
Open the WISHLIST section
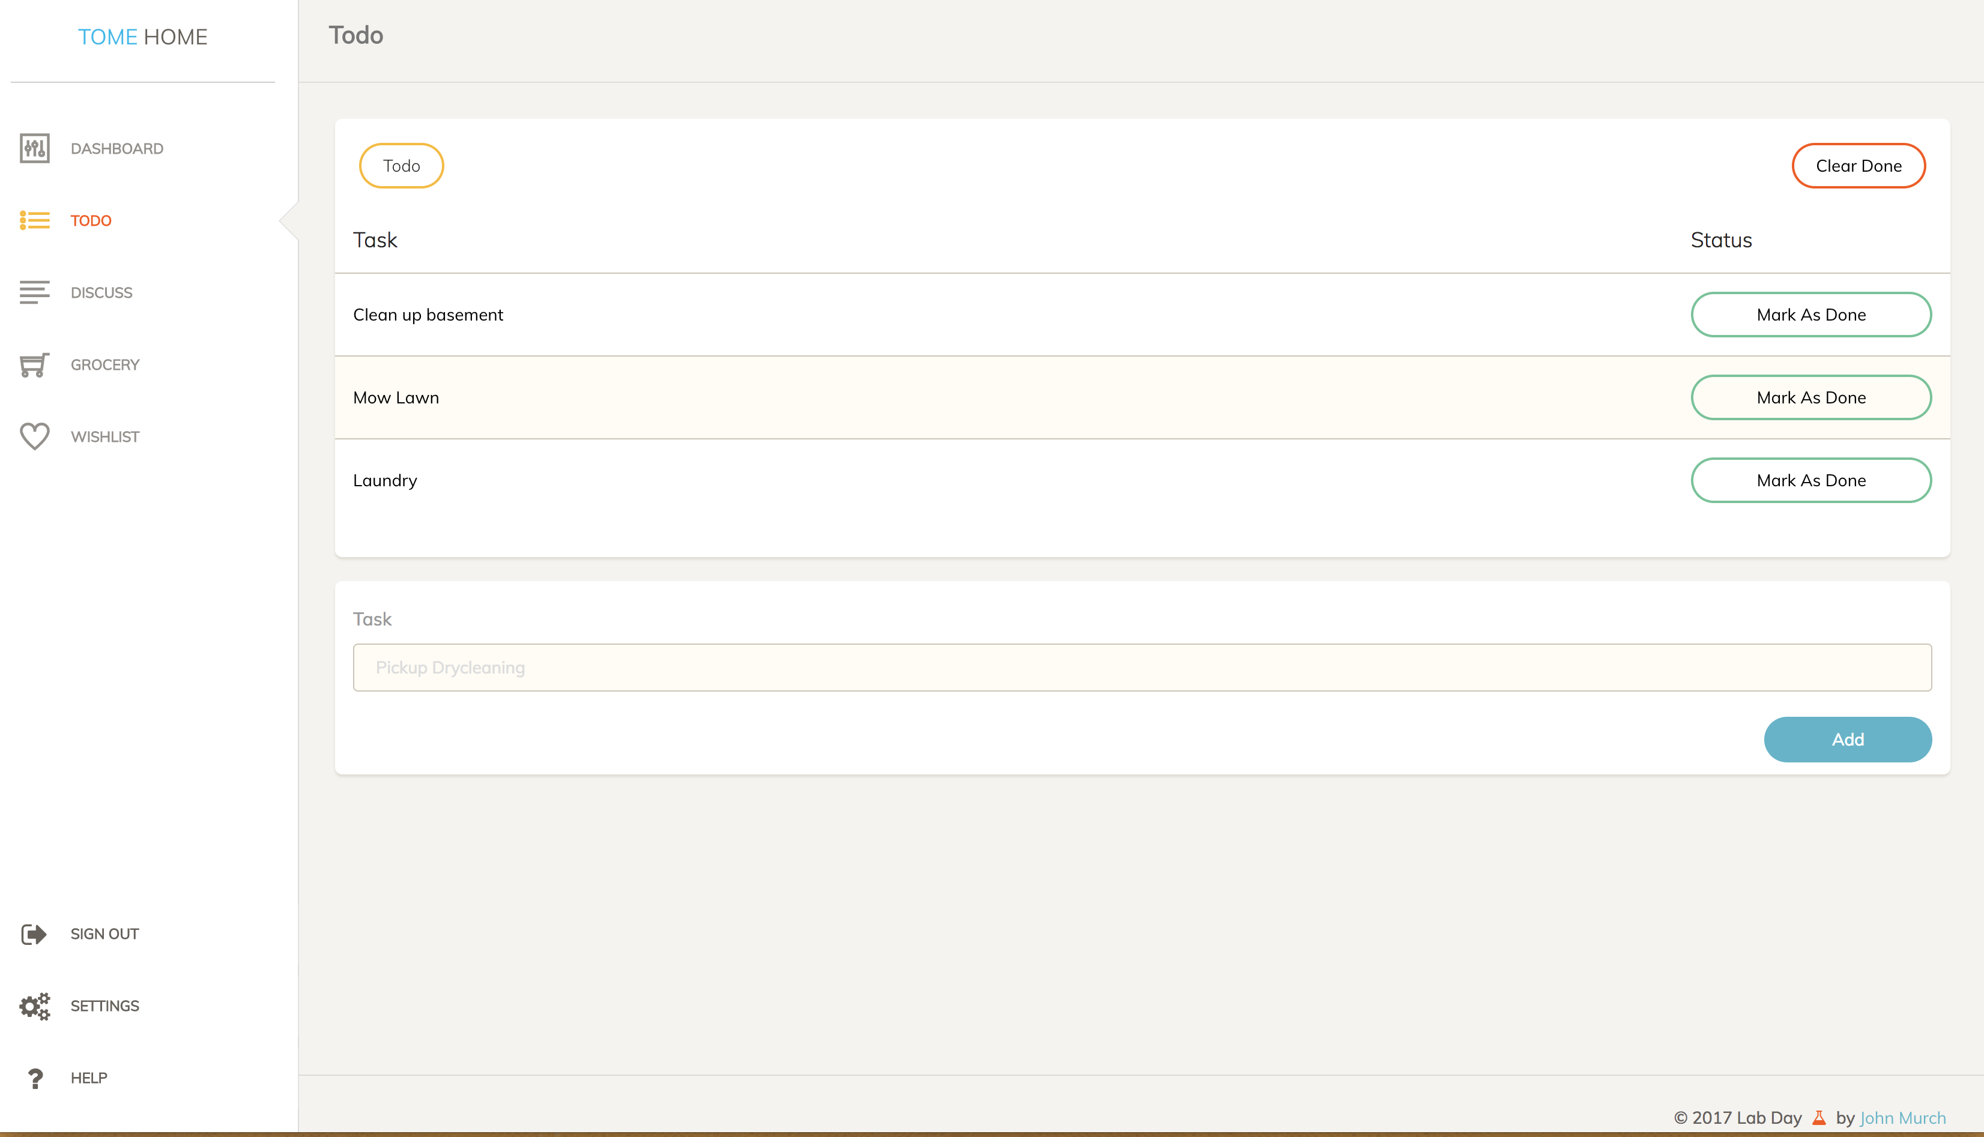(104, 436)
